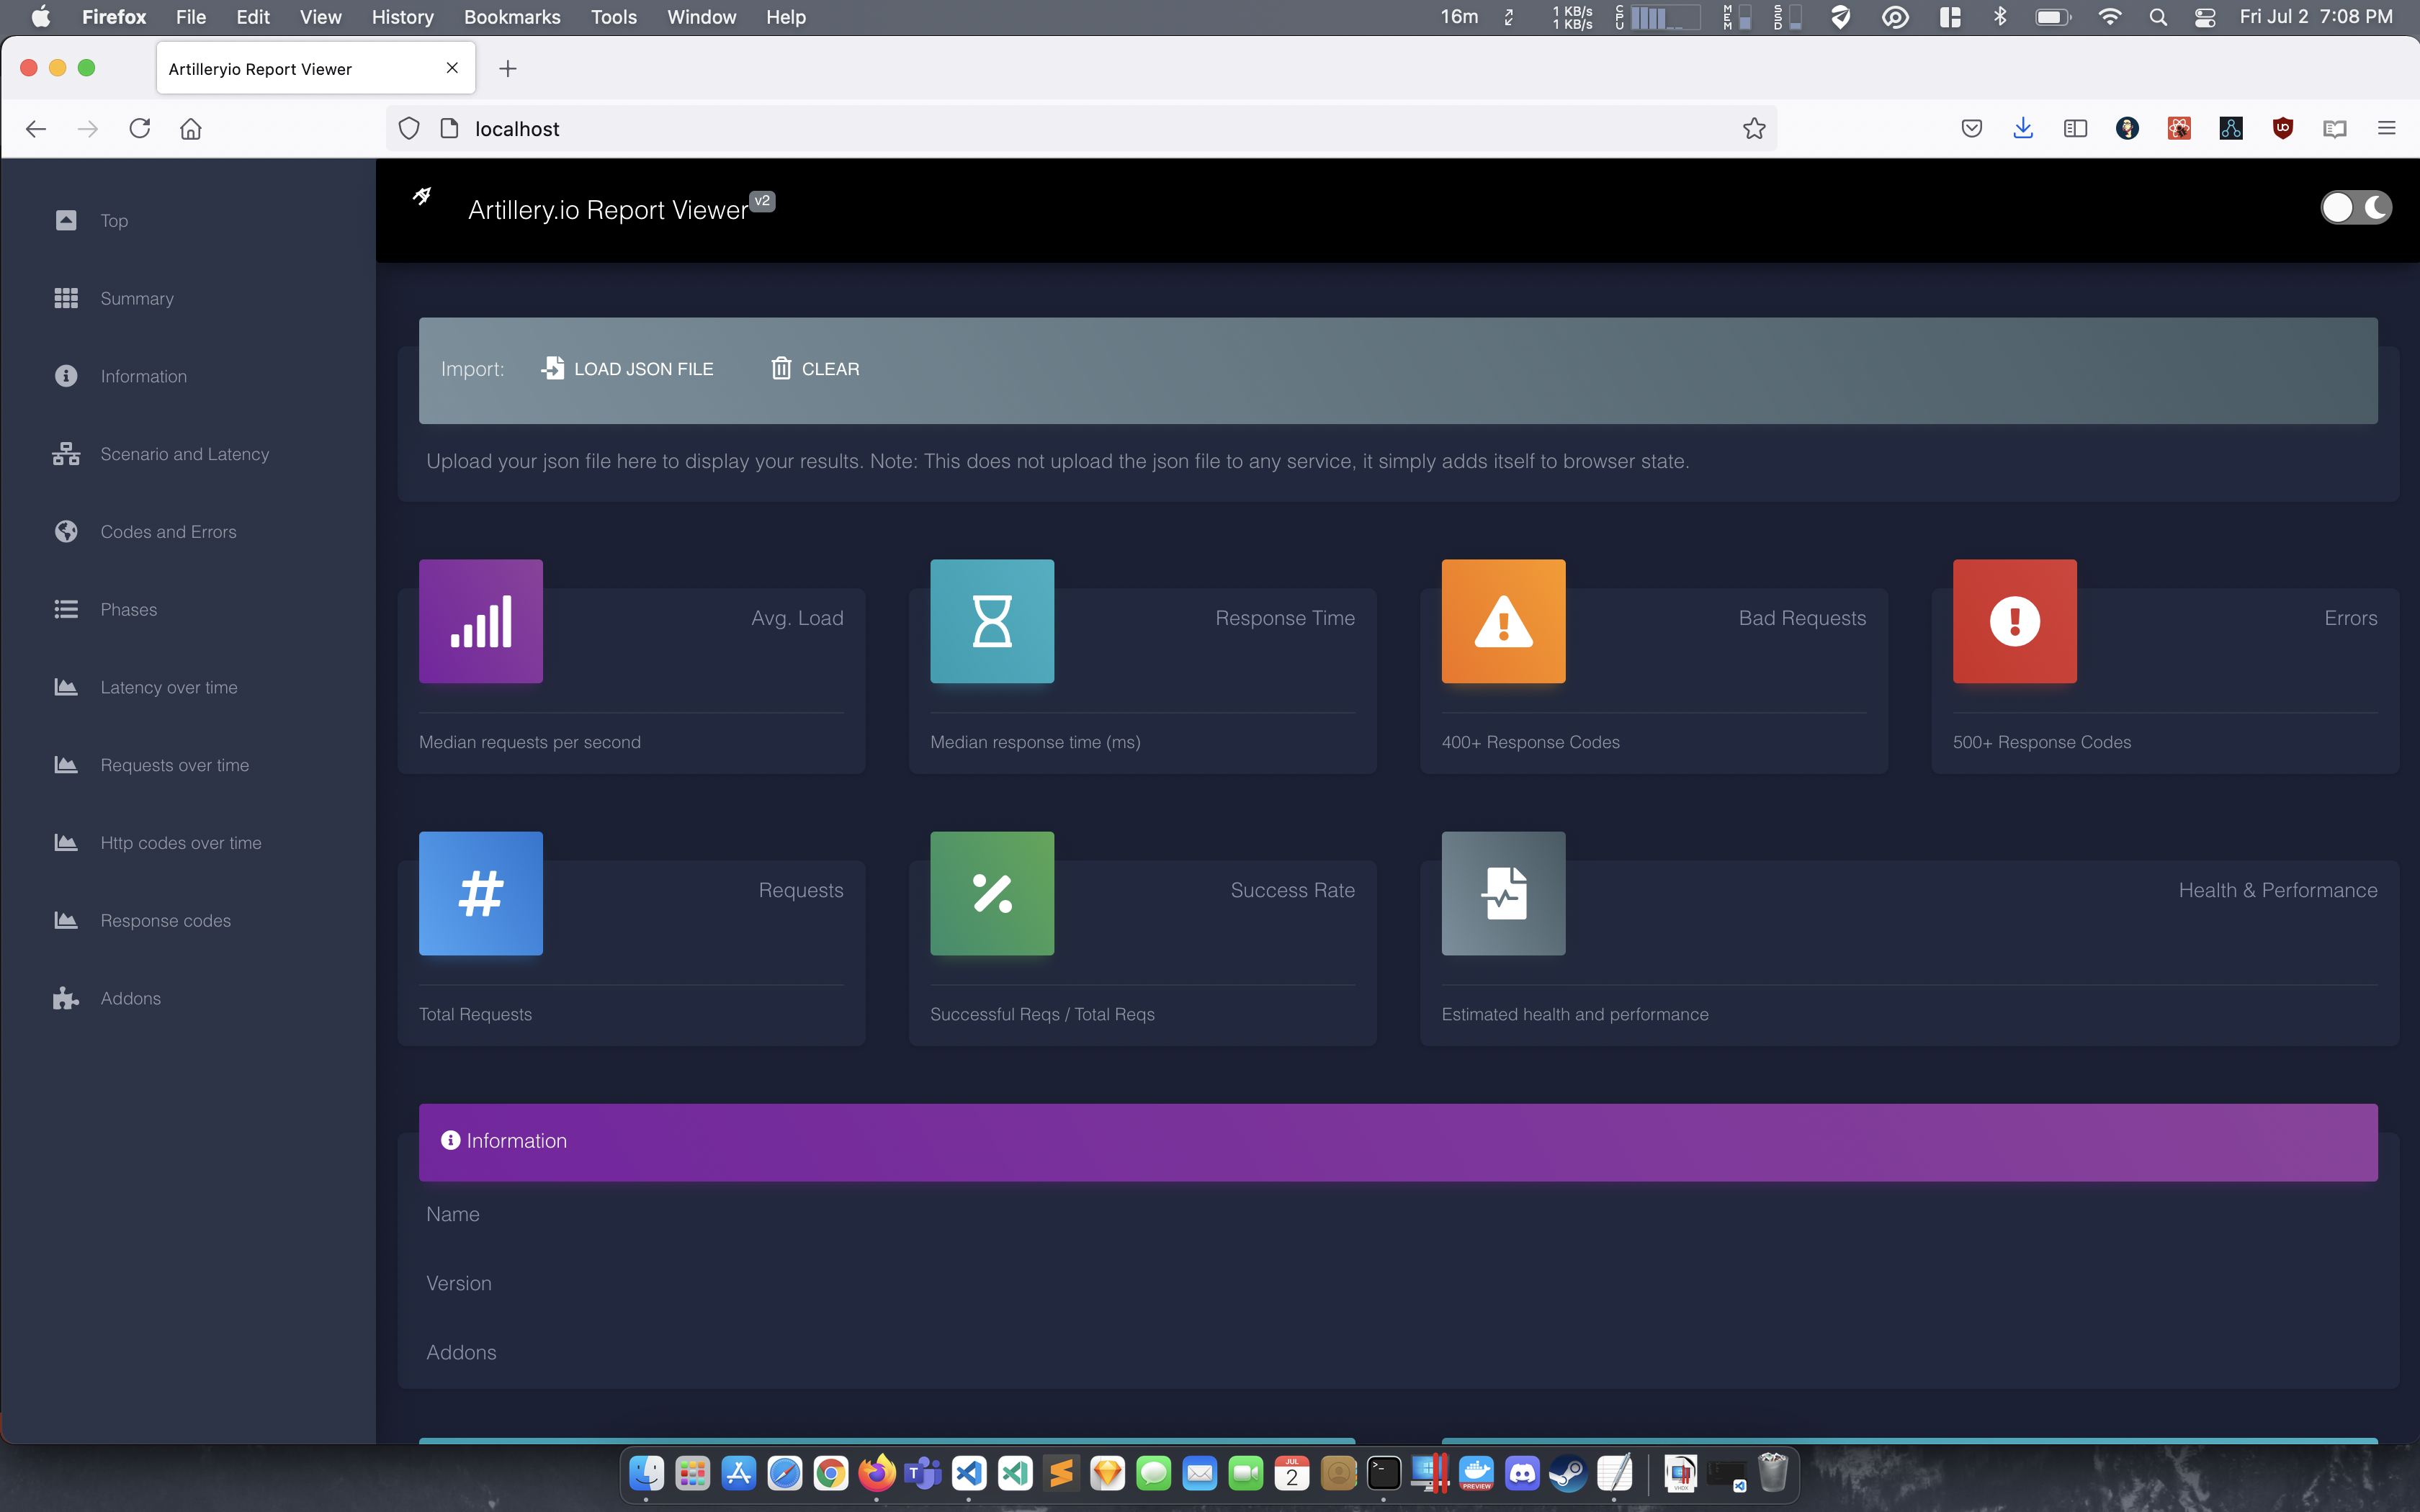
Task: Bookmark this page with star icon
Action: [x=1754, y=129]
